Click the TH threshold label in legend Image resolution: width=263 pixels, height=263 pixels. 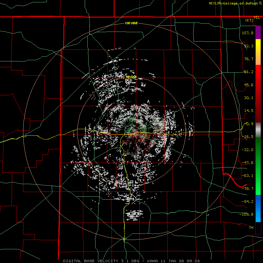coord(251,228)
